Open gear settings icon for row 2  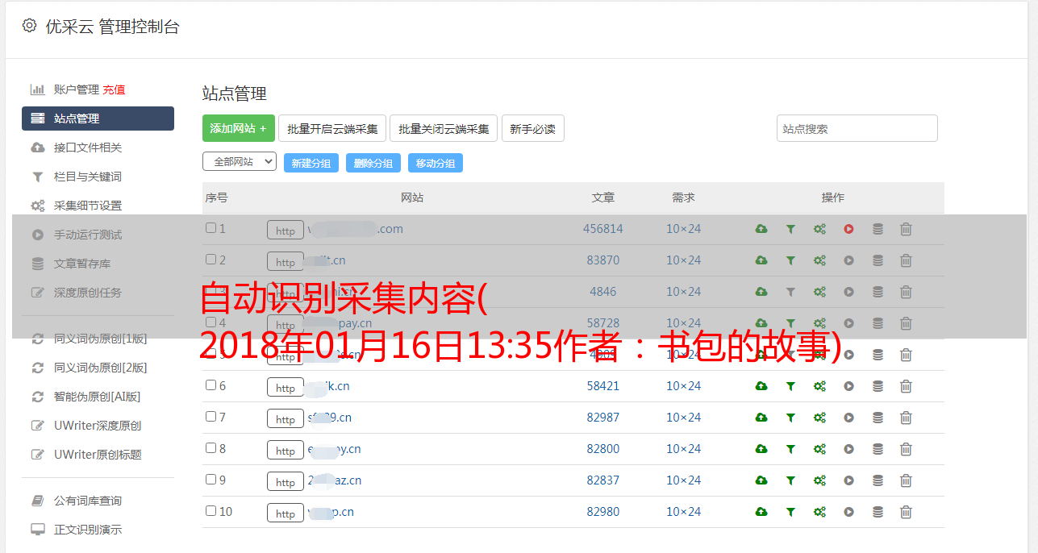click(x=819, y=260)
